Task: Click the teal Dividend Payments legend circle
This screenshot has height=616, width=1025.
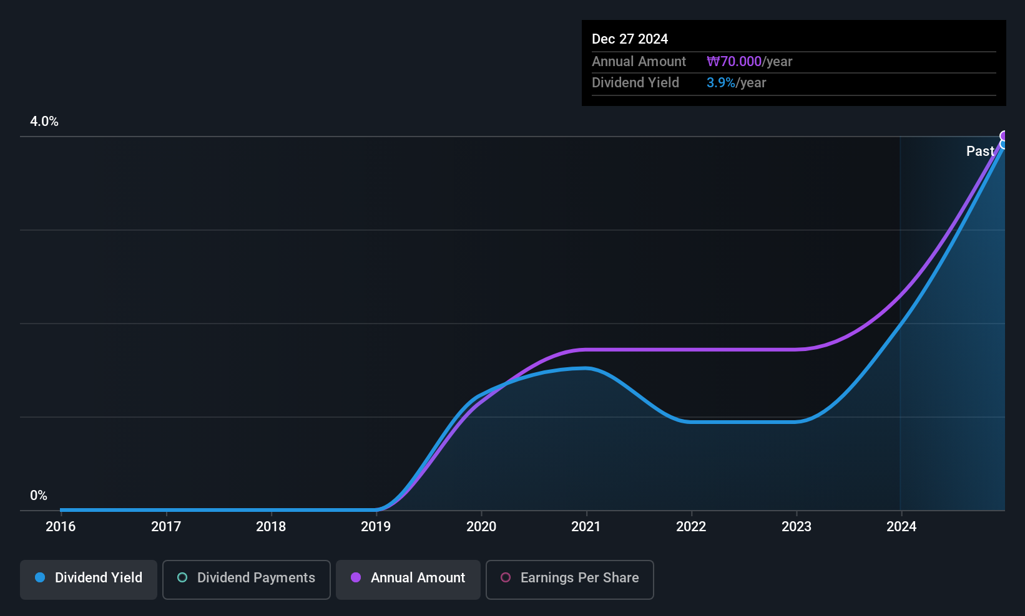Action: (182, 577)
